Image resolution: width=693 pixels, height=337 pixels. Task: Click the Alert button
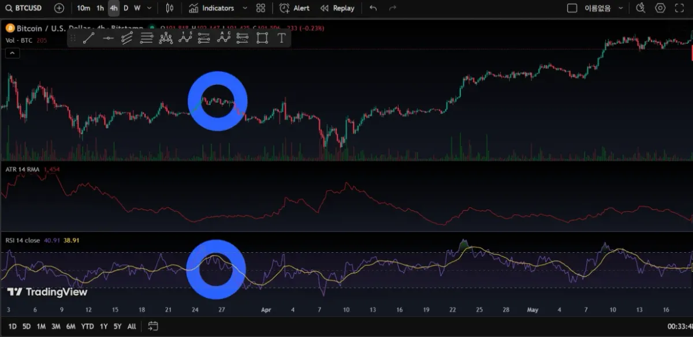[x=296, y=8]
